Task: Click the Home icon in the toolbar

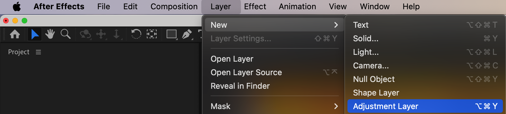Action: coord(15,34)
